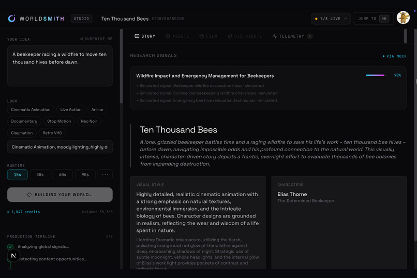Choose the 60s runtime option

pos(63,175)
